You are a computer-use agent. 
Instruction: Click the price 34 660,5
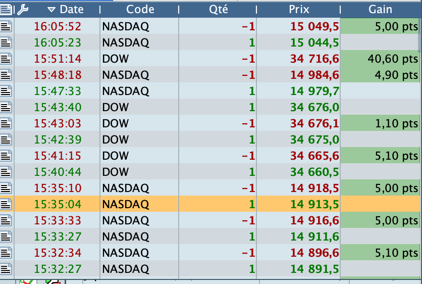pyautogui.click(x=314, y=172)
